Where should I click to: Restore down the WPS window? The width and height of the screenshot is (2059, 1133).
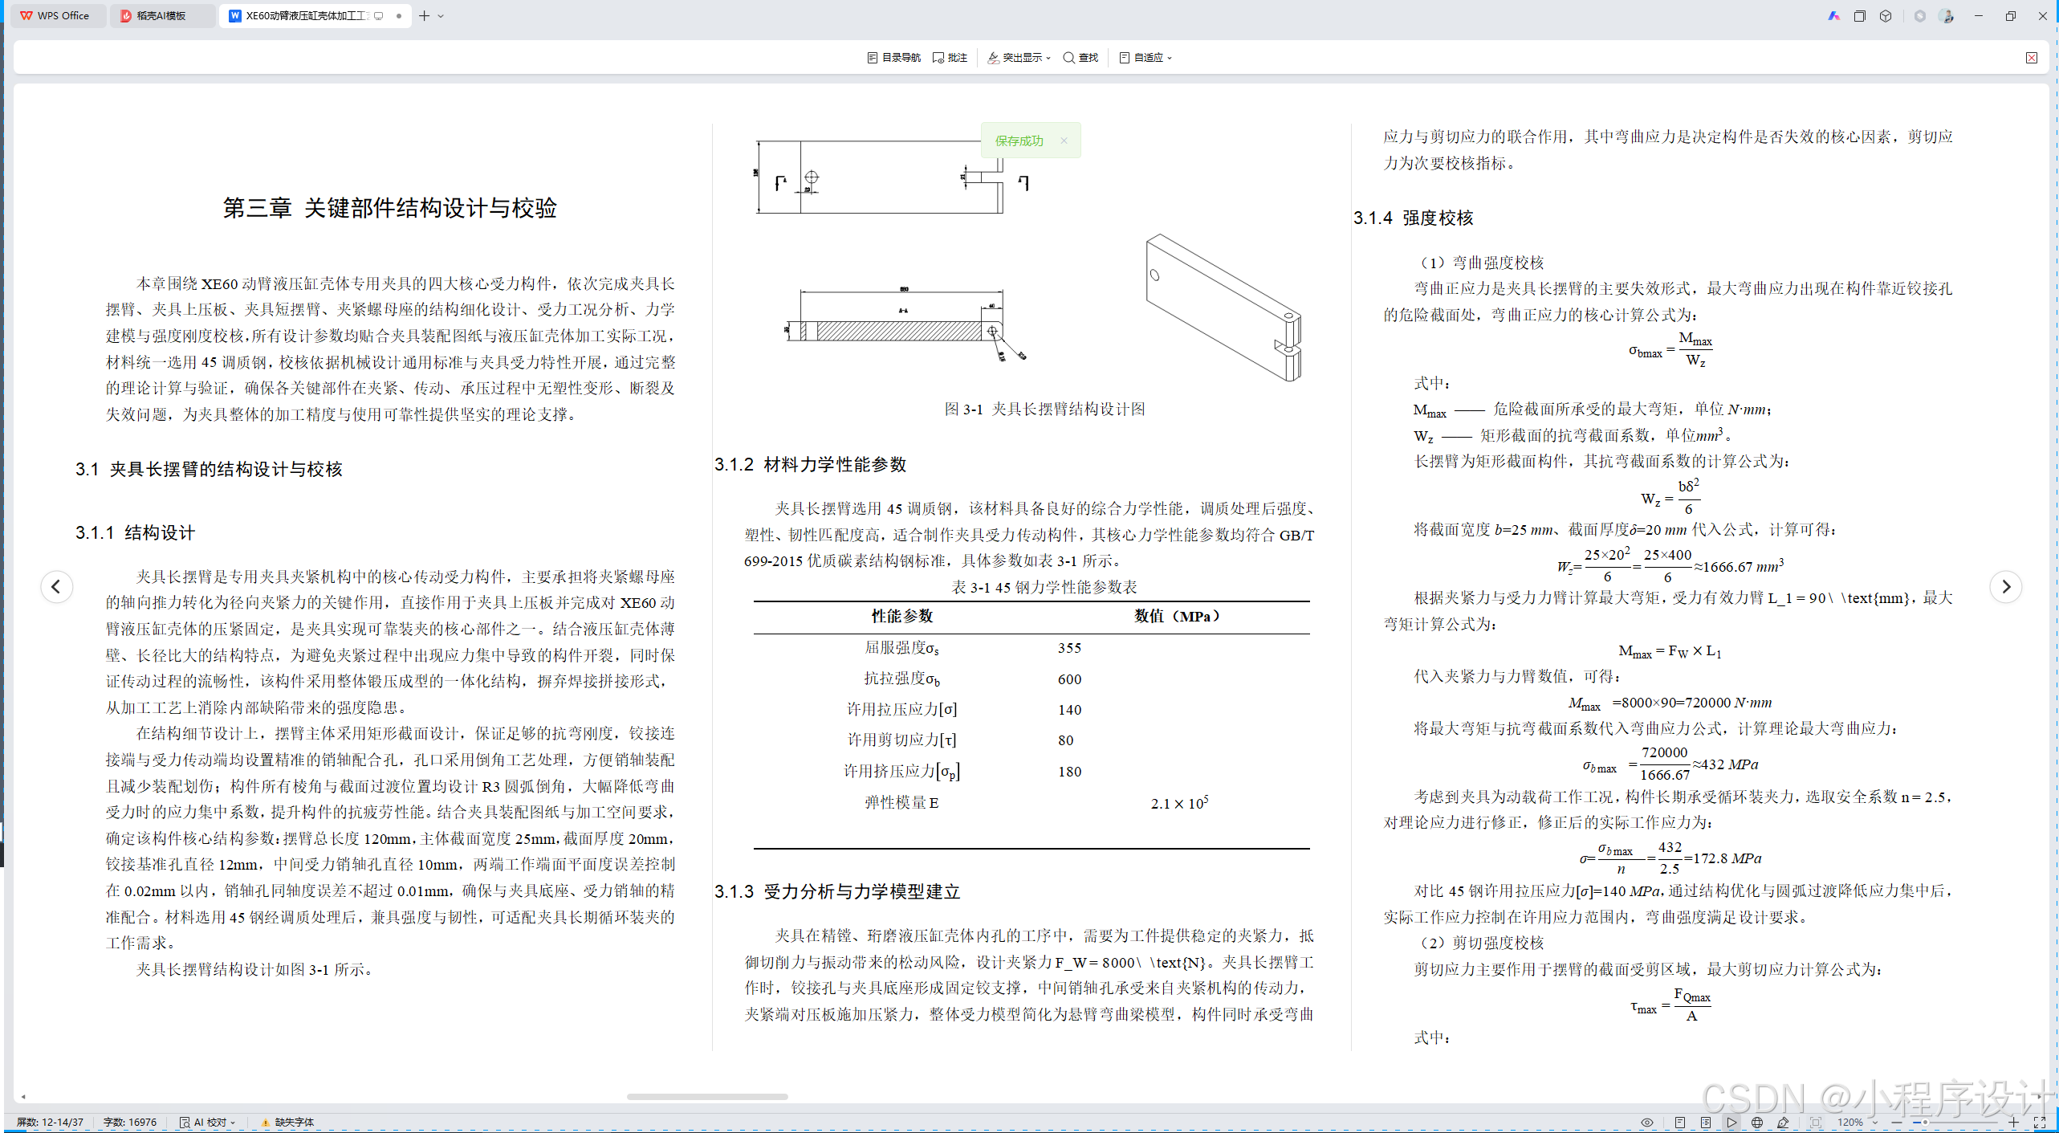(2011, 15)
